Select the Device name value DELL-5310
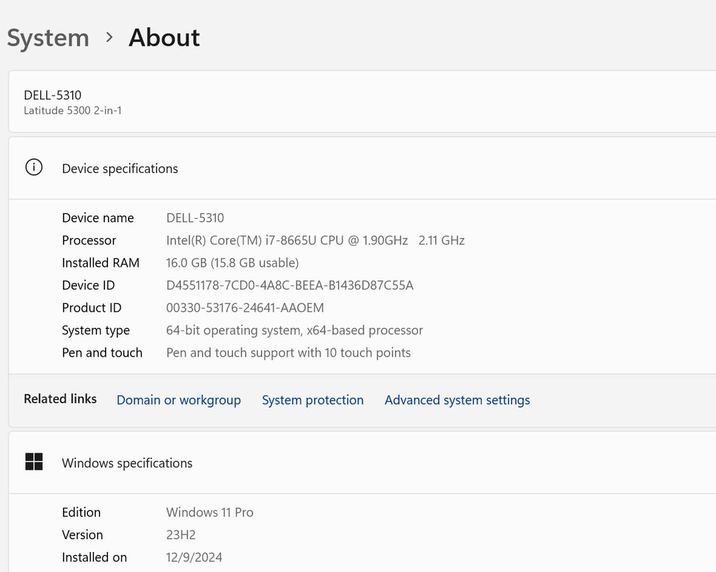The width and height of the screenshot is (716, 572). [195, 218]
